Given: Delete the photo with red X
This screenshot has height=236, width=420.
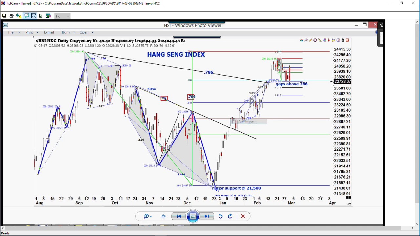Looking at the screenshot, I should [243, 216].
